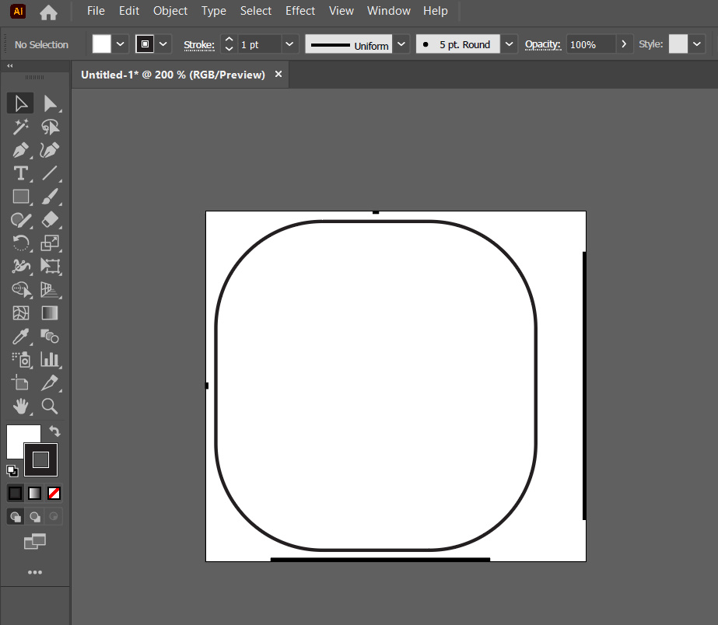
Task: Select the Width/Warp tool
Action: [x=20, y=267]
